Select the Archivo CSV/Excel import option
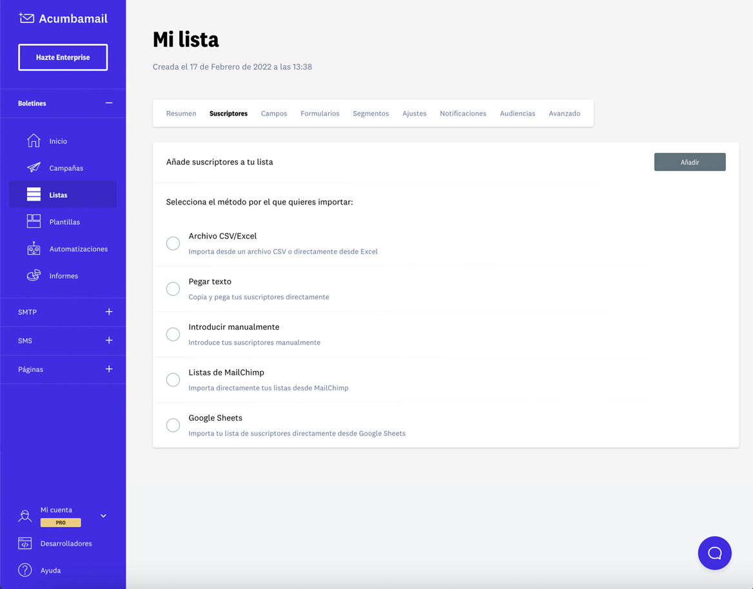The image size is (753, 589). pyautogui.click(x=173, y=243)
